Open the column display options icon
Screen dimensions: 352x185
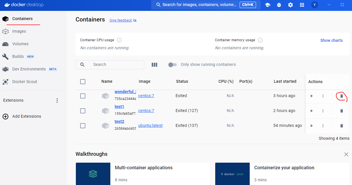point(154,65)
